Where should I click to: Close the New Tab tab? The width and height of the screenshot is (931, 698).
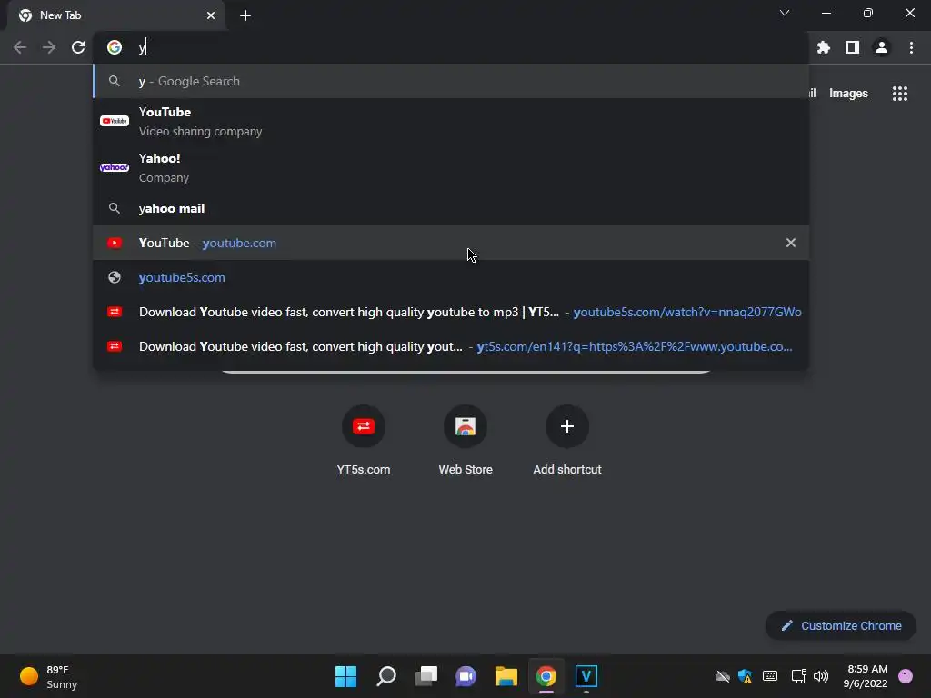[x=211, y=15]
